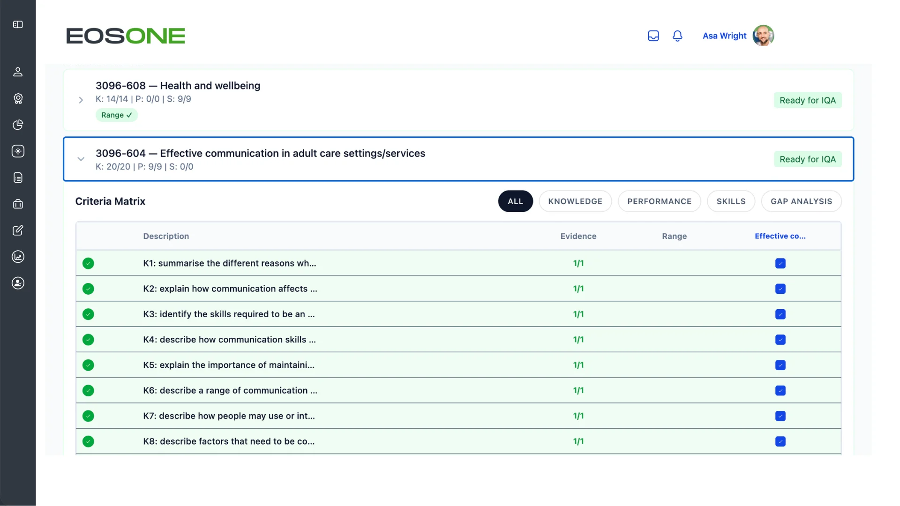Screen dimensions: 900x506
Task: Click the K6: describe a range of communication row
Action: point(458,390)
